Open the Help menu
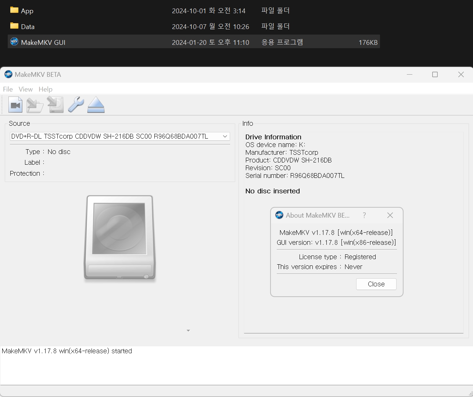This screenshot has height=397, width=473. click(46, 89)
